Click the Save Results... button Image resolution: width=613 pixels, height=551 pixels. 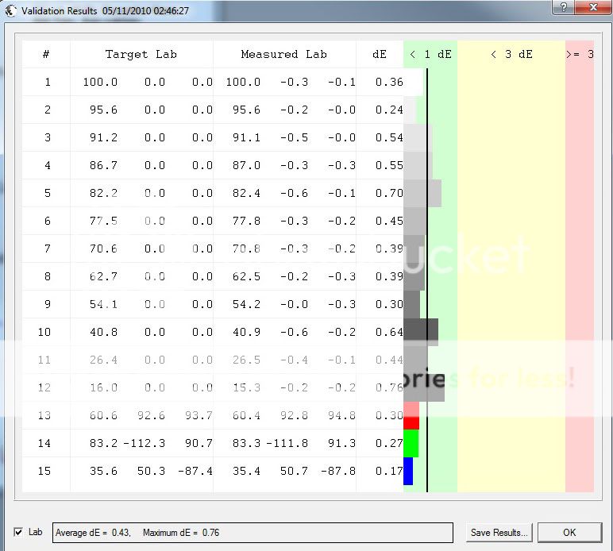(499, 532)
